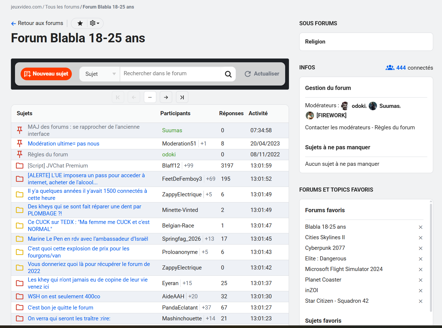Go to next page arrow

[166, 97]
